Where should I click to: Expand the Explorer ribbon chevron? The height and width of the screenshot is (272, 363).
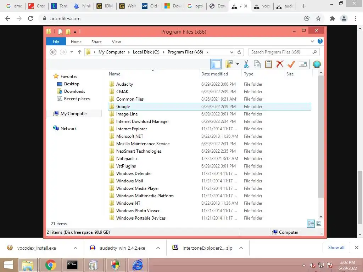click(x=312, y=41)
